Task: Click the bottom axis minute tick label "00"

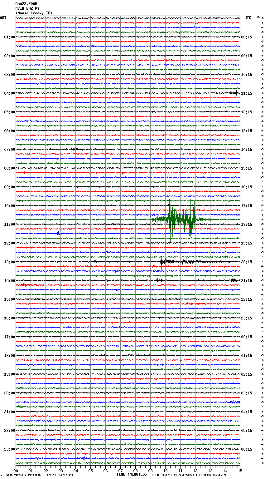Action: [x=16, y=471]
